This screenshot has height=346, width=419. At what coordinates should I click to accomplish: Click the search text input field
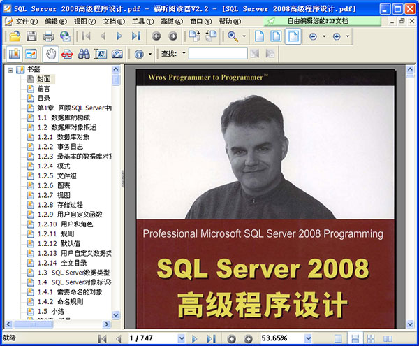coord(218,53)
